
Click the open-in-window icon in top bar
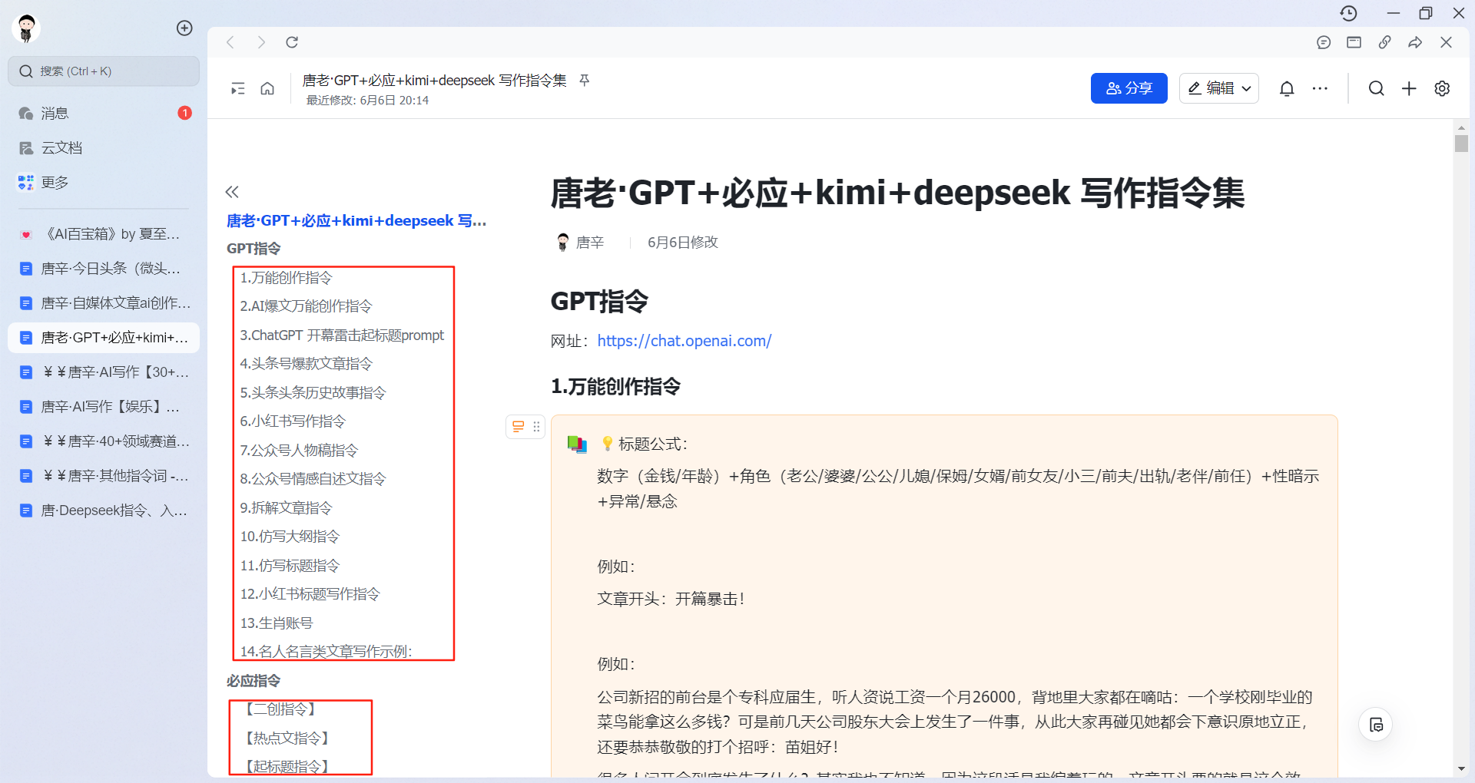[x=1354, y=42]
